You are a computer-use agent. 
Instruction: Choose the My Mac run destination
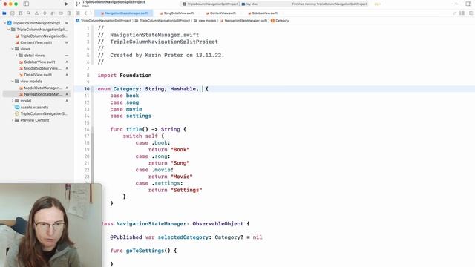249,4
